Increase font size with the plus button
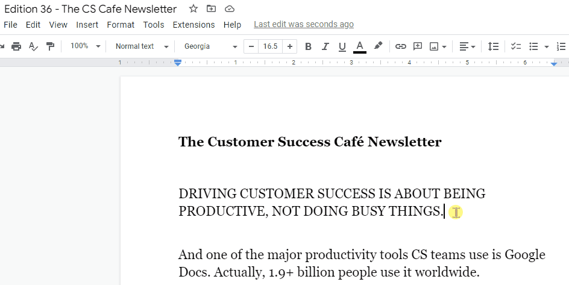 [289, 46]
